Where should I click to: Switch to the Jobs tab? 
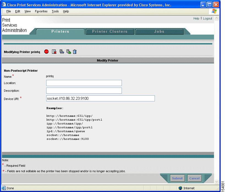(159, 32)
